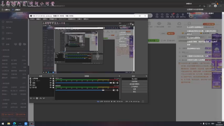Mute the 麦克风/Aux speaker icon
The width and height of the screenshot is (224, 126).
pos(114,83)
